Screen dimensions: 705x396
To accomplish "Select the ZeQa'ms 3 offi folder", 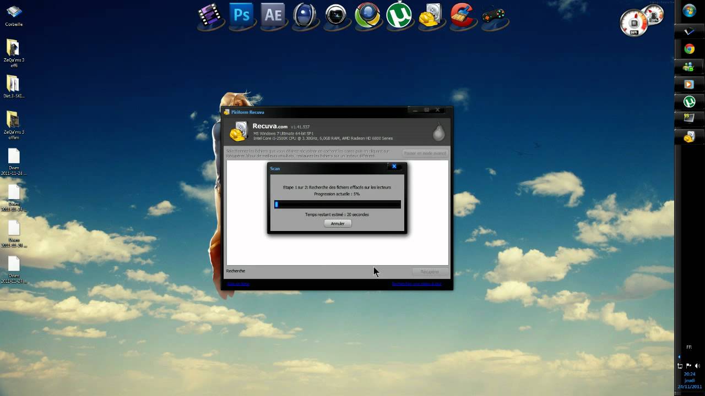I will tap(14, 53).
